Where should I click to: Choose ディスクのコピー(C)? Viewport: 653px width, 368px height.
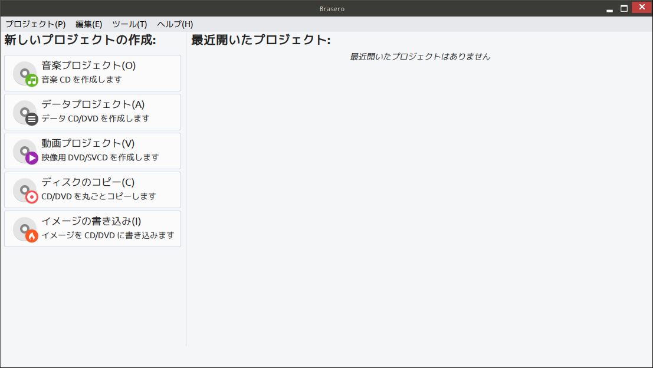(93, 190)
